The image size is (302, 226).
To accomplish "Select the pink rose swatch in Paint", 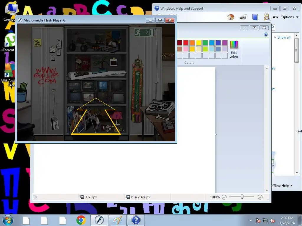I will click(x=186, y=49).
